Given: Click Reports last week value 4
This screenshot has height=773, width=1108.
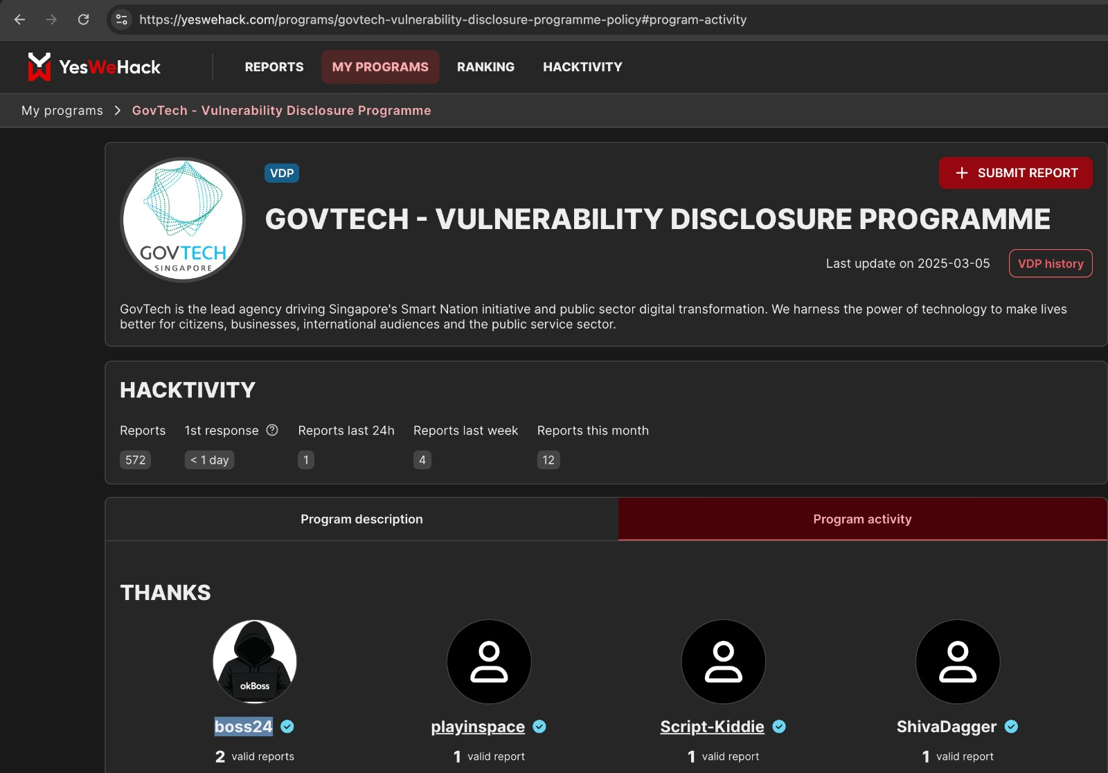Looking at the screenshot, I should coord(422,460).
